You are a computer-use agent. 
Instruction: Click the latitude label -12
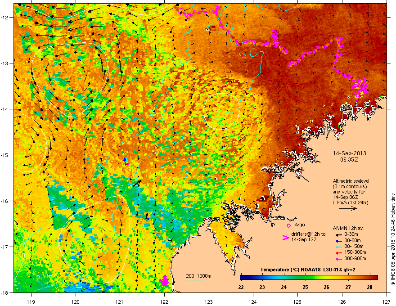[x=4, y=18]
